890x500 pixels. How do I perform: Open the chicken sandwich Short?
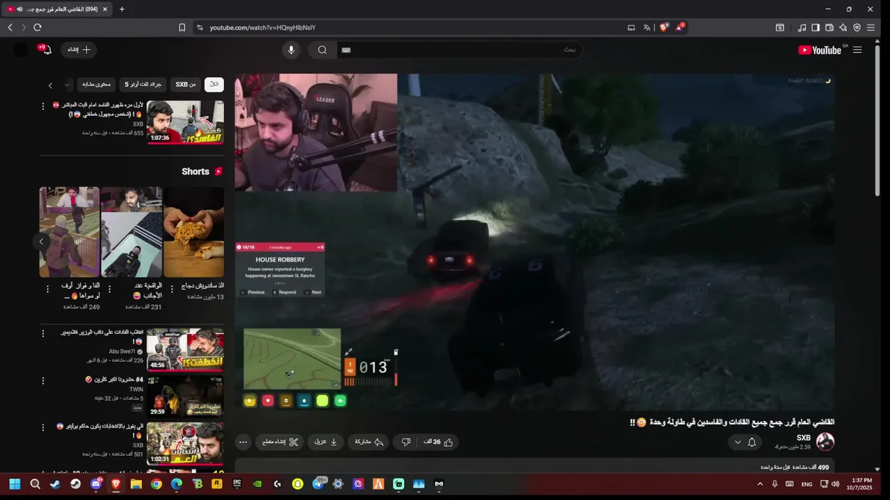(193, 232)
